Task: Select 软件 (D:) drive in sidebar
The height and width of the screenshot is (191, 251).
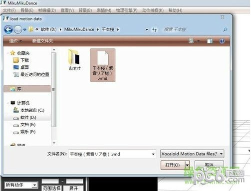Action: (x=27, y=118)
